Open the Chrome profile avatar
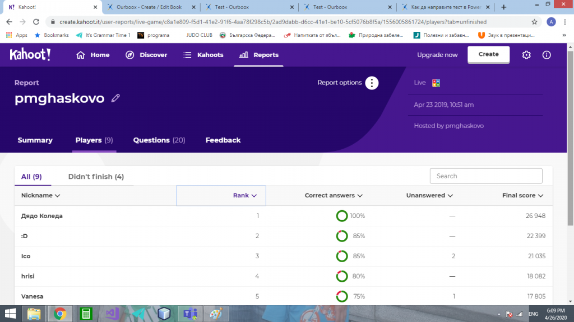Image resolution: width=574 pixels, height=322 pixels. pyautogui.click(x=551, y=22)
